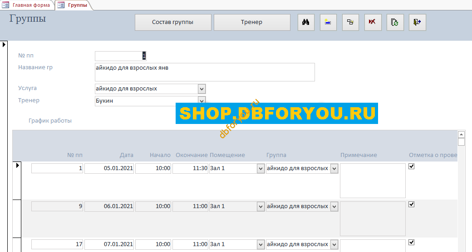Expand the Тренер combo box arrow
Image resolution: width=472 pixels, height=252 pixels.
coord(202,100)
